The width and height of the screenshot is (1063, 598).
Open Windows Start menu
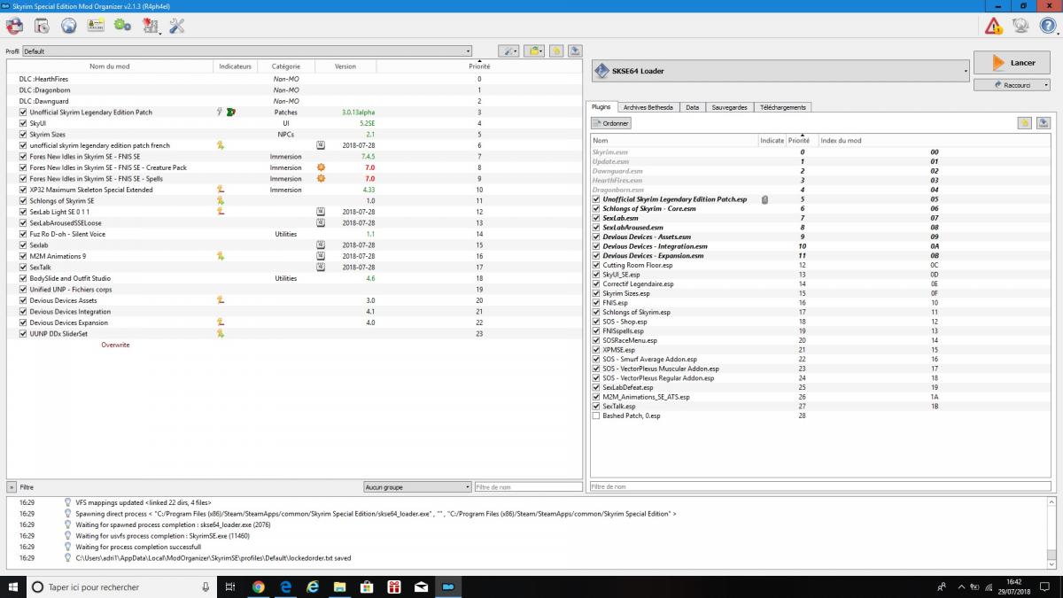[12, 586]
